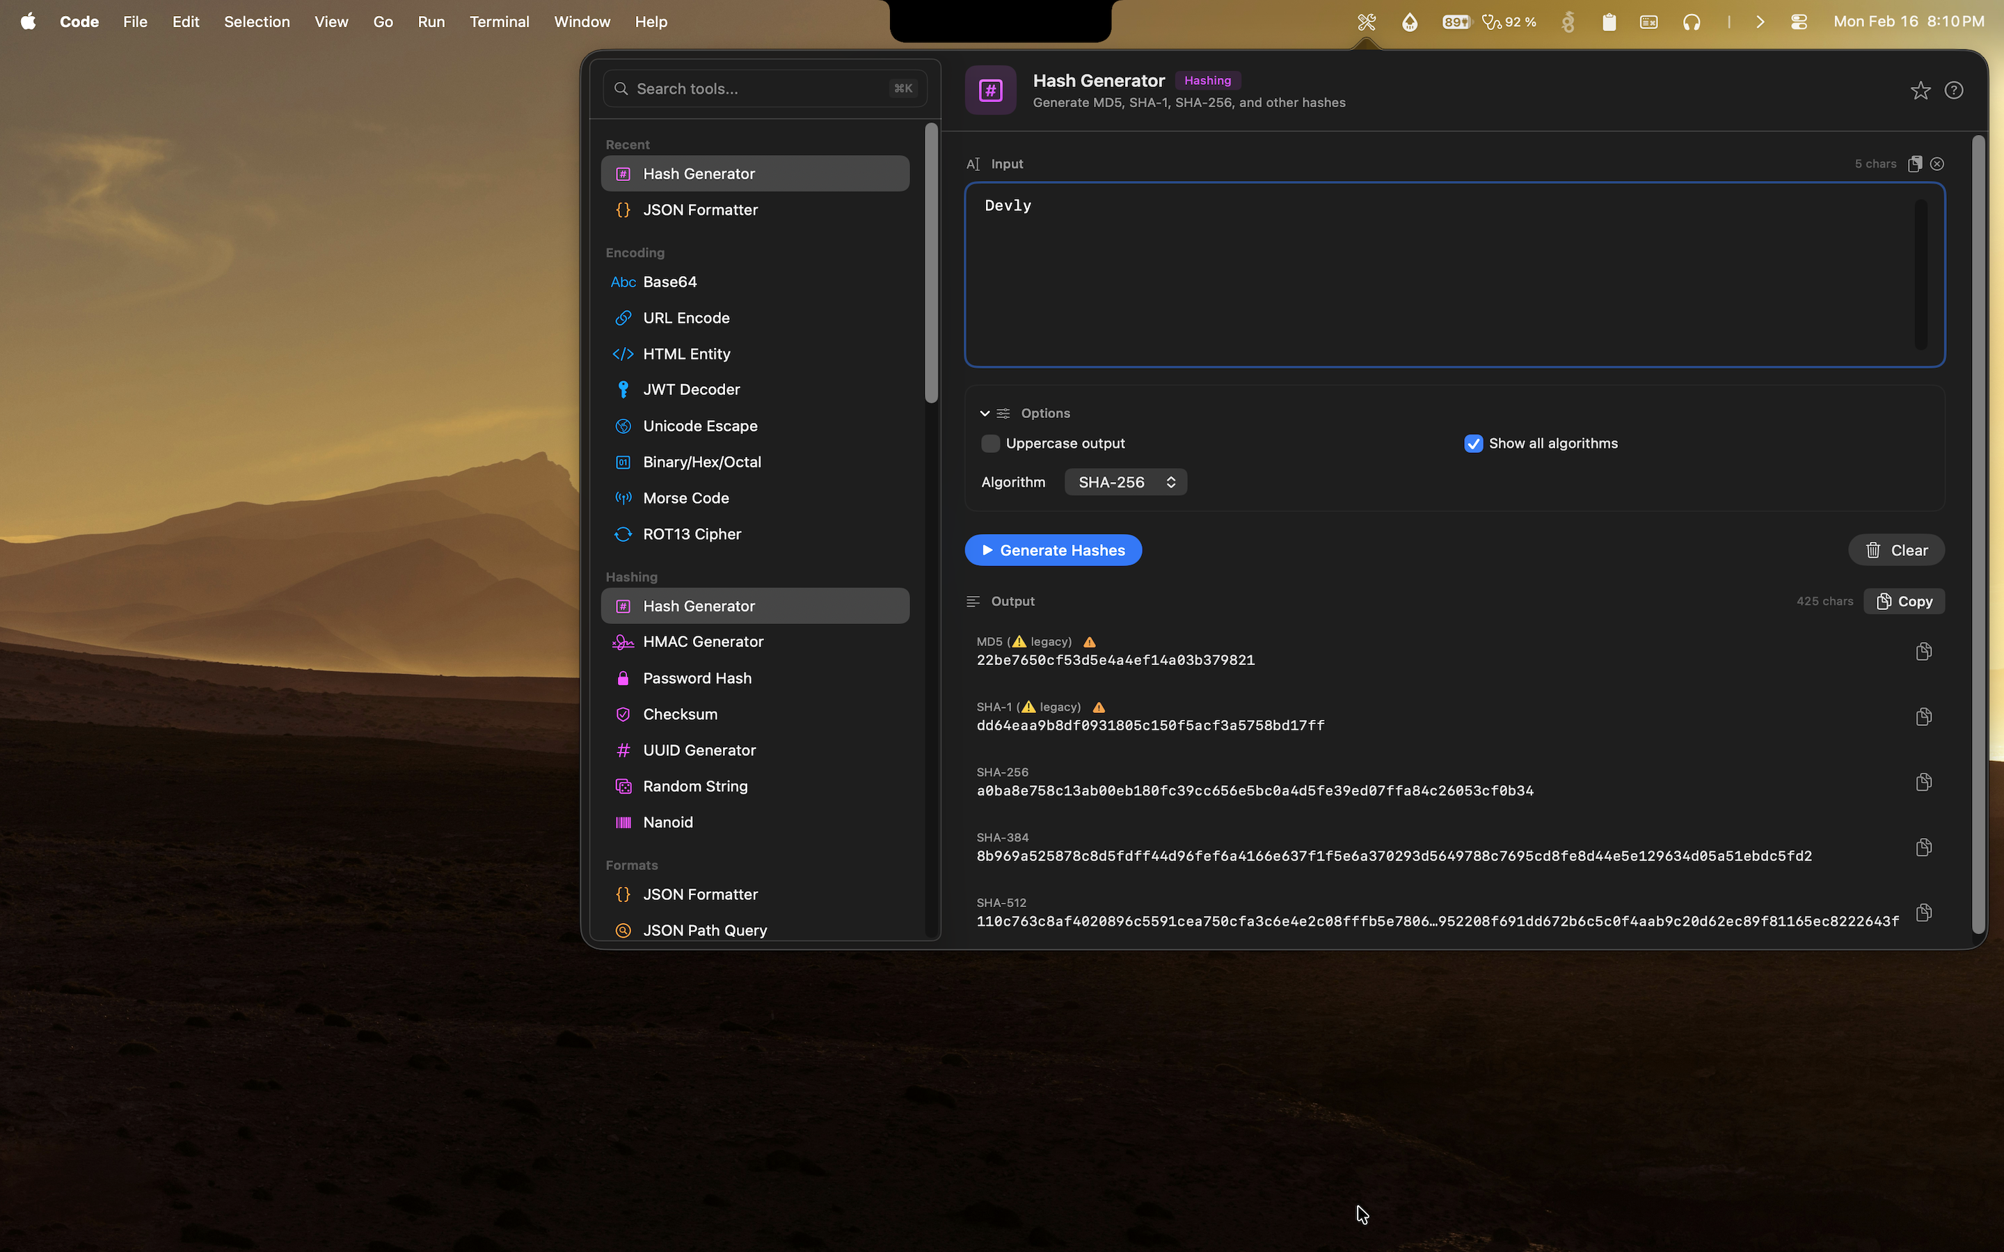The image size is (2004, 1252).
Task: Favorite Hash Generator with the star icon
Action: click(1920, 90)
